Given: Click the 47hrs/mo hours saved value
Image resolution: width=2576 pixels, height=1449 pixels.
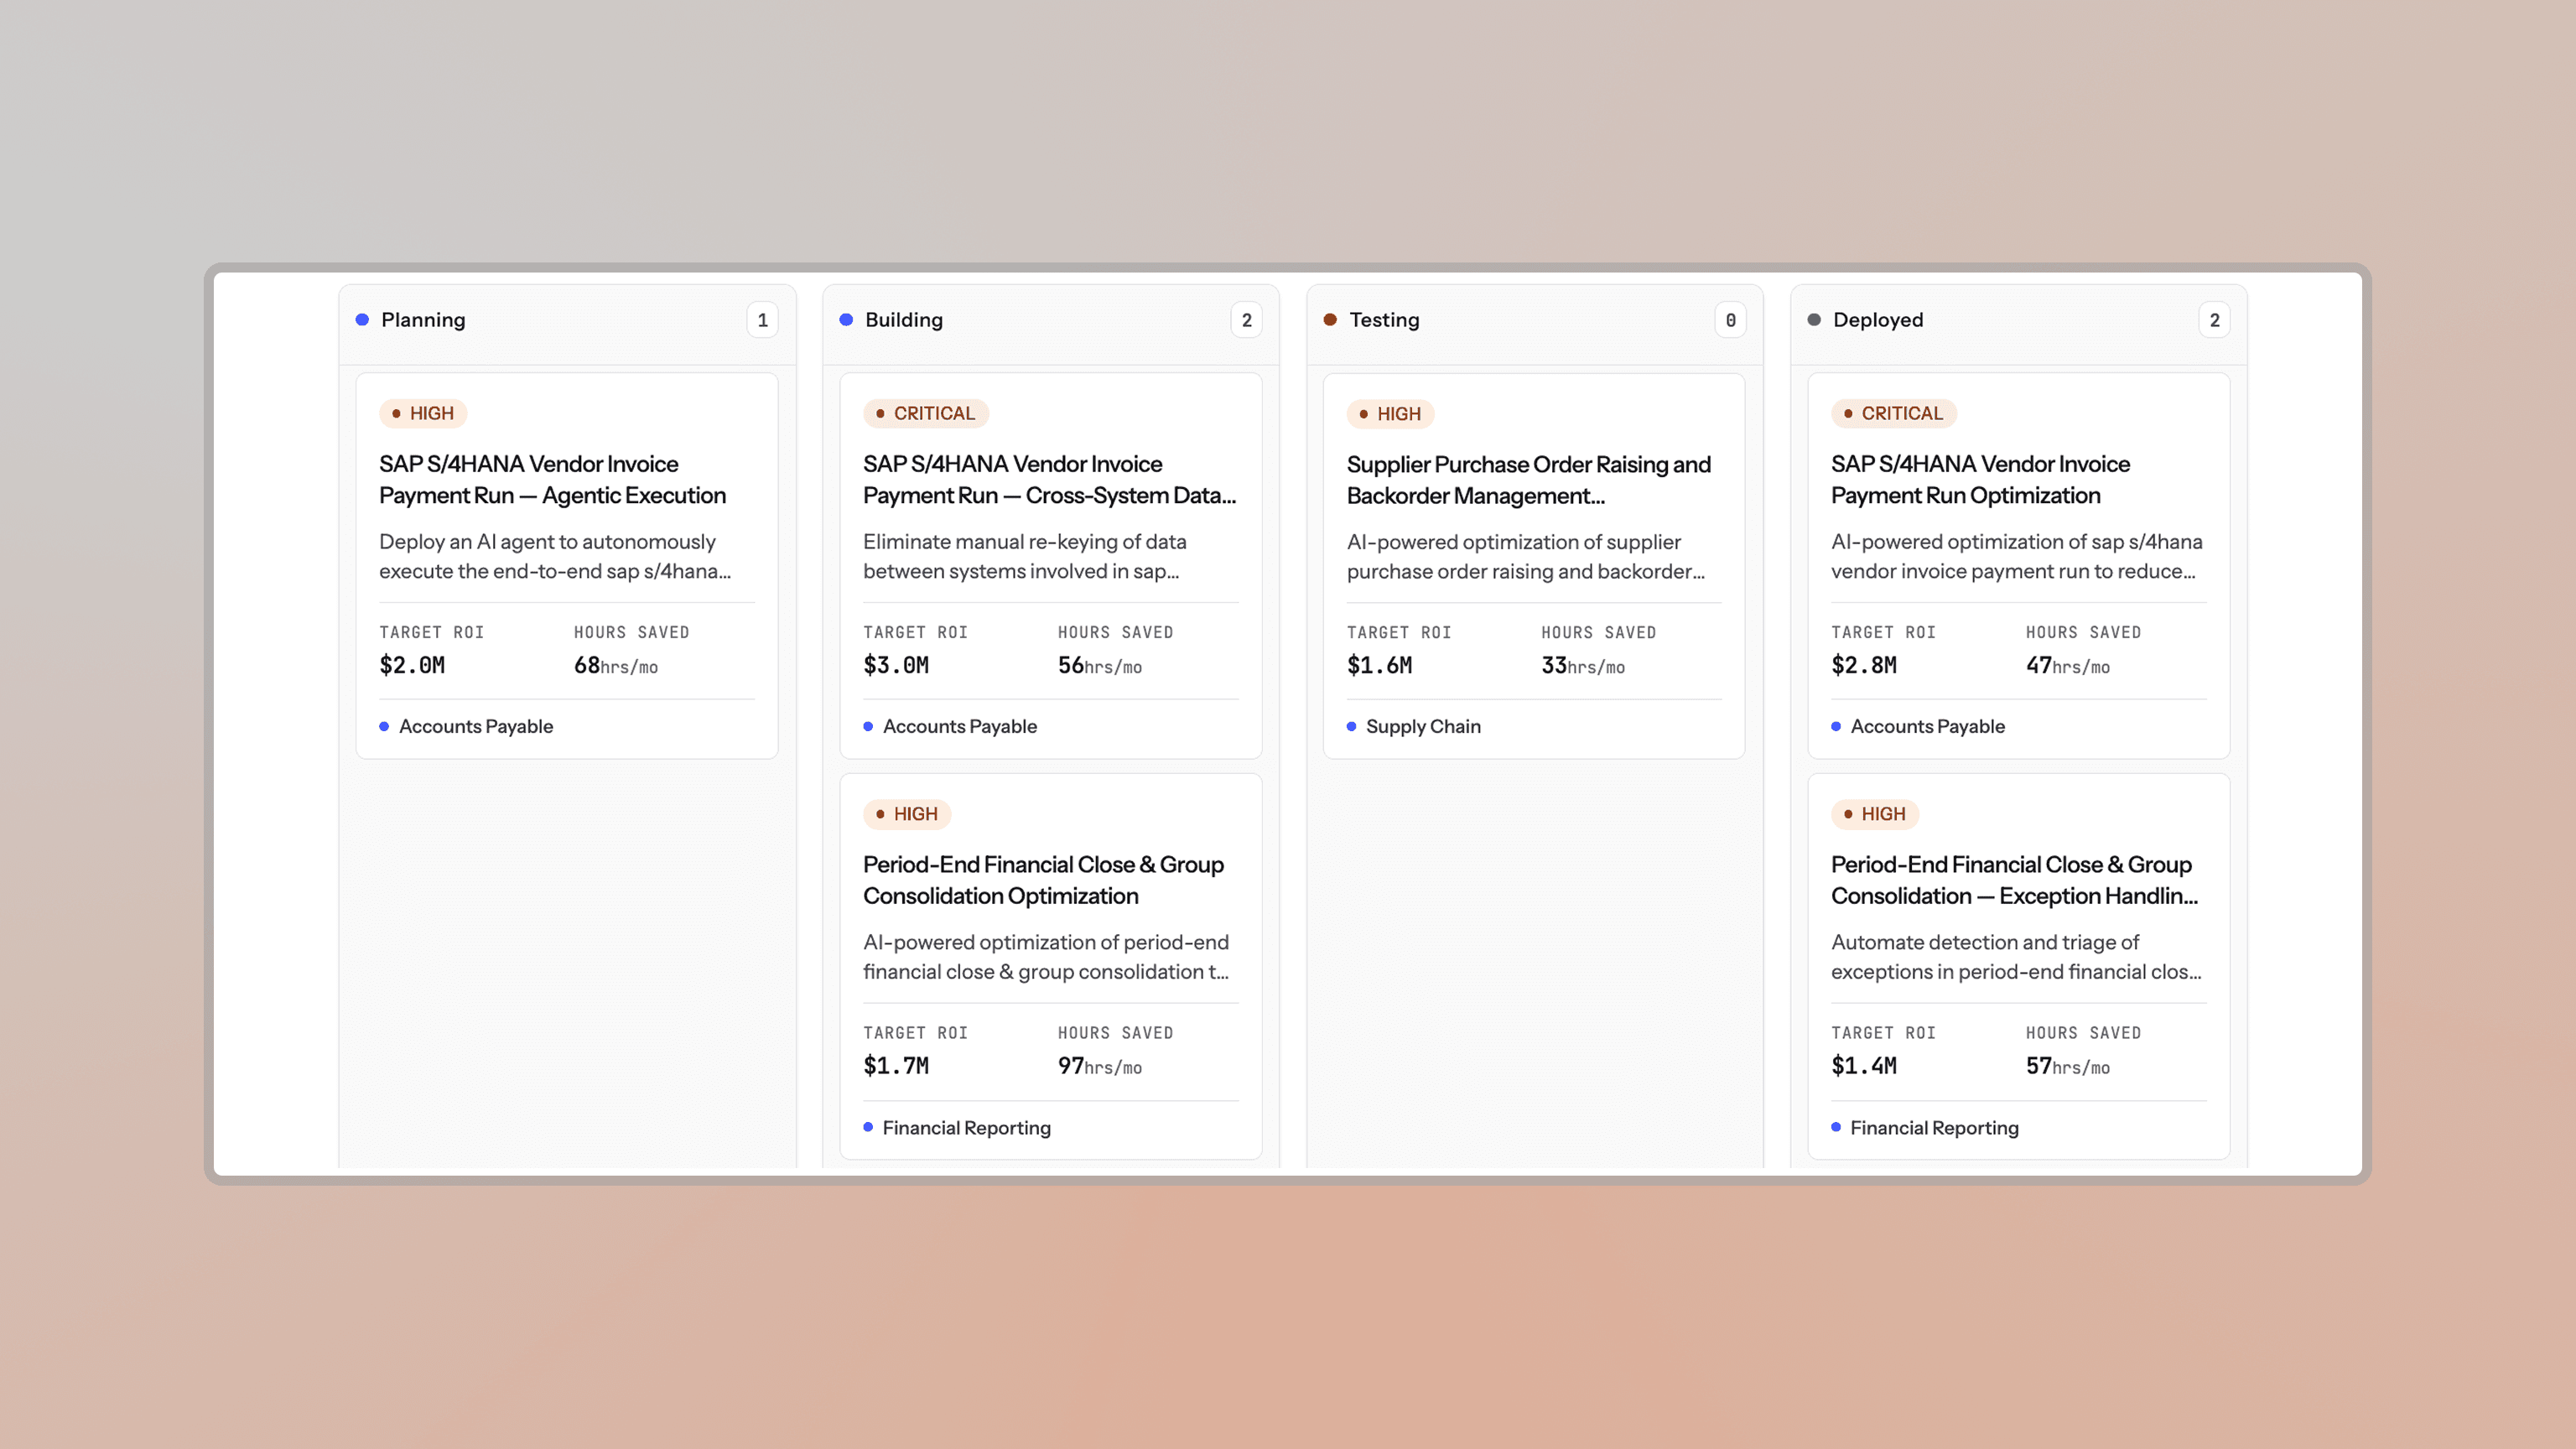Looking at the screenshot, I should [2068, 666].
